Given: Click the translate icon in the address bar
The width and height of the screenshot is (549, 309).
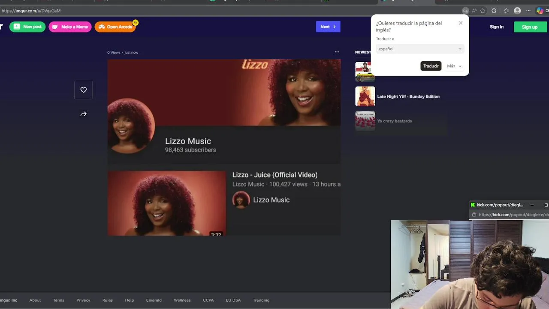Looking at the screenshot, I should pyautogui.click(x=465, y=11).
